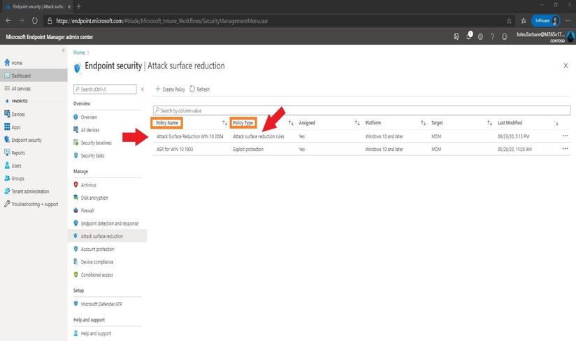Sort by Assigned column arrows
Image resolution: width=576 pixels, height=341 pixels.
coord(357,123)
